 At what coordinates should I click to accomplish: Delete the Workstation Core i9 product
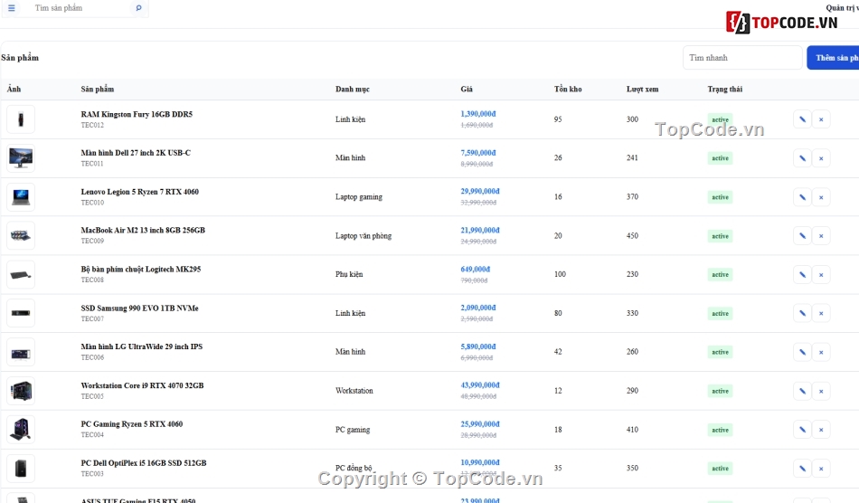point(821,391)
